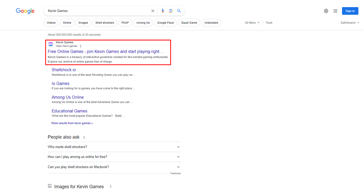Click the People also ask heading
Image resolution: width=364 pixels, height=192 pixels.
pos(64,137)
